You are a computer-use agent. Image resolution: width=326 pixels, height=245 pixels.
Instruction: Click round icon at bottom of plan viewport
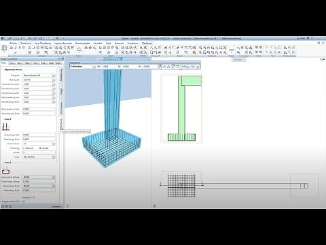154,206
